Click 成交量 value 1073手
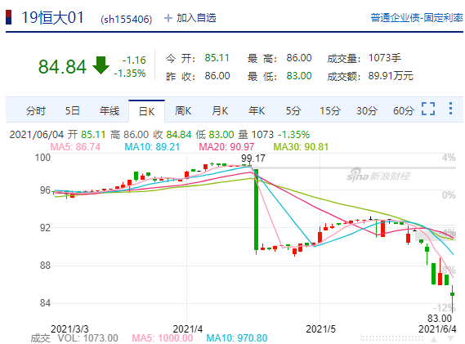Image resolution: width=465 pixels, height=344 pixels. pos(384,58)
